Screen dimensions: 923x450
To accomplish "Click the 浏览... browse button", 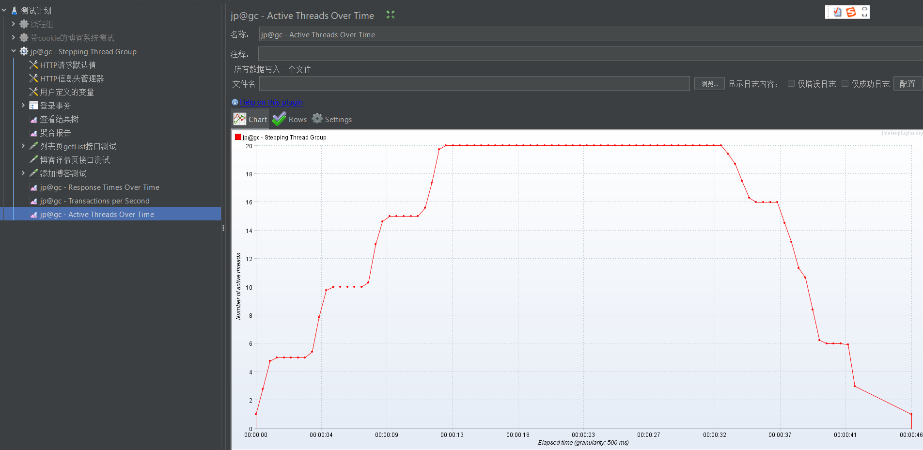I will [x=709, y=84].
